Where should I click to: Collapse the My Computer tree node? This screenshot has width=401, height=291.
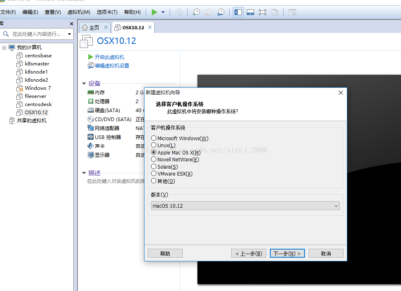click(x=4, y=48)
